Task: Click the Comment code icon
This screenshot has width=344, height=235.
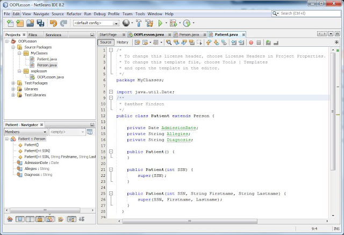Action: point(268,42)
